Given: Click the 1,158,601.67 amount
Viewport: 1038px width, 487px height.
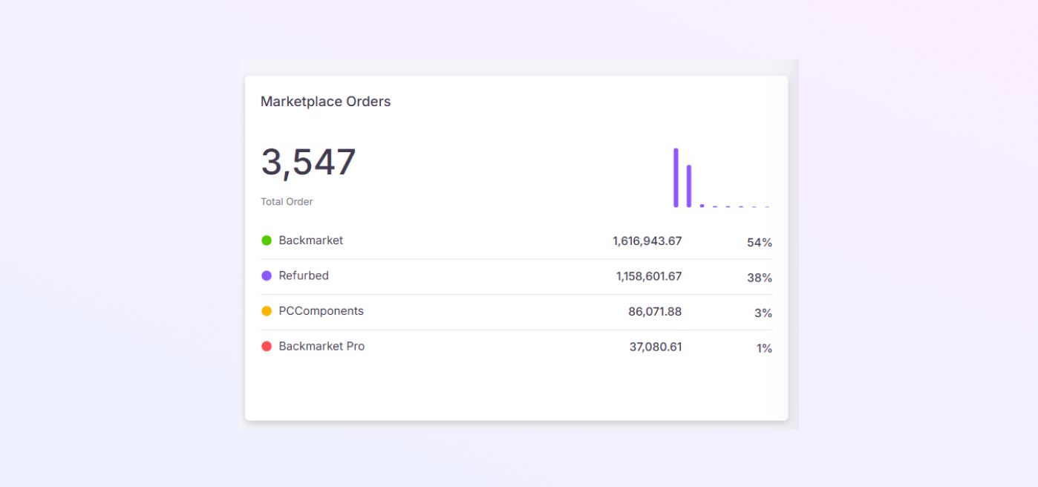Looking at the screenshot, I should tap(649, 276).
